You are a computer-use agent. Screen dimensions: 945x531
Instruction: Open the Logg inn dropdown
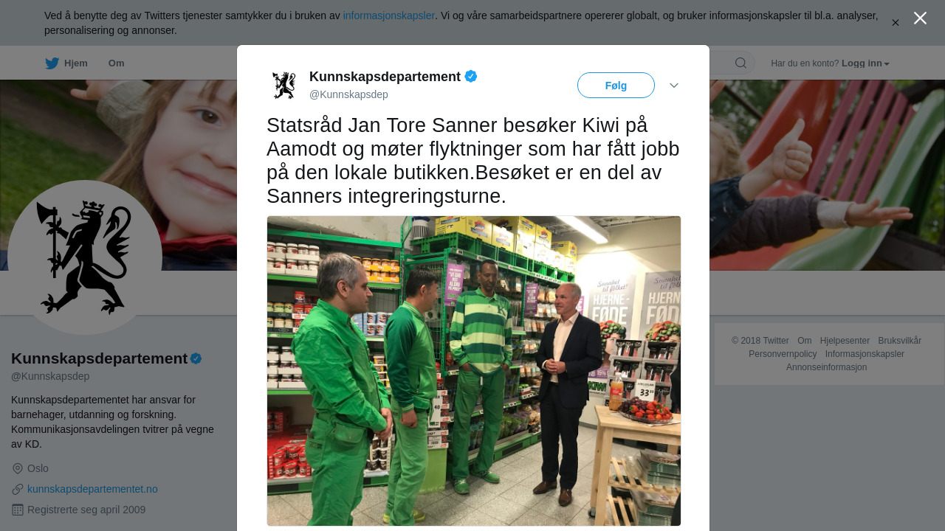click(865, 63)
